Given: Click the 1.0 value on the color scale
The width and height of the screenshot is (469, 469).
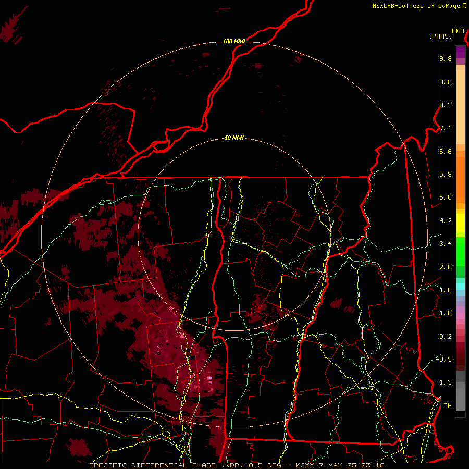Looking at the screenshot, I should click(x=446, y=313).
